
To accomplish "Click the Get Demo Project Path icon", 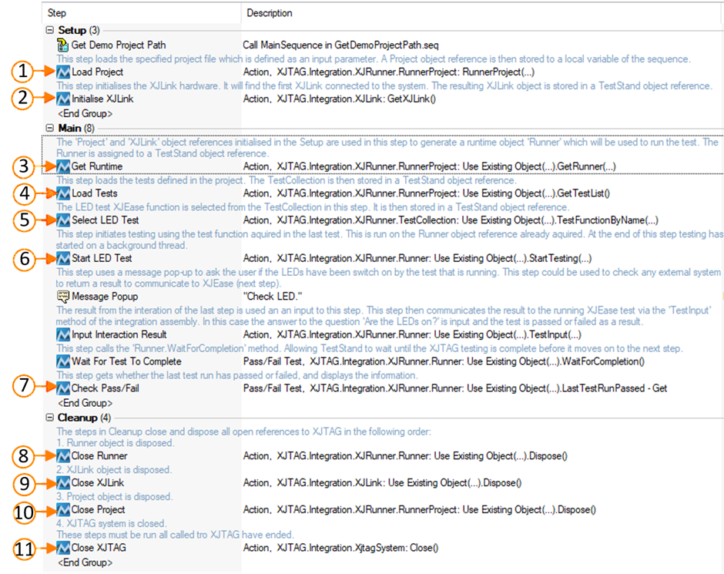I will (x=63, y=45).
